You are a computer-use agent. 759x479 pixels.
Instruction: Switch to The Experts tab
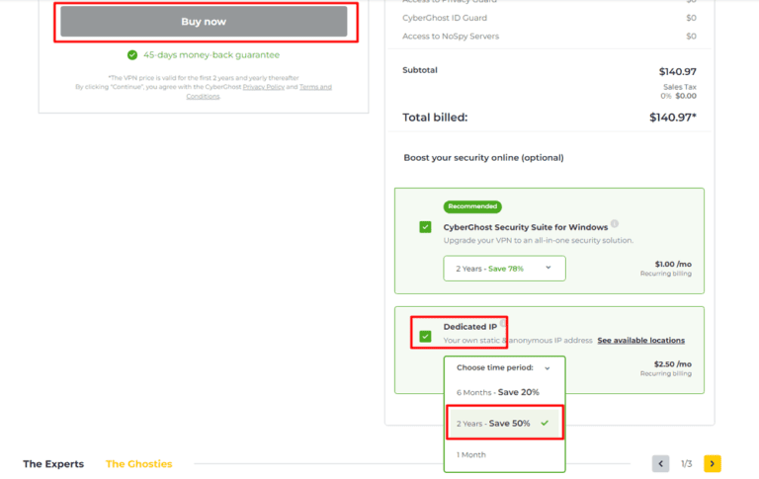pyautogui.click(x=53, y=464)
